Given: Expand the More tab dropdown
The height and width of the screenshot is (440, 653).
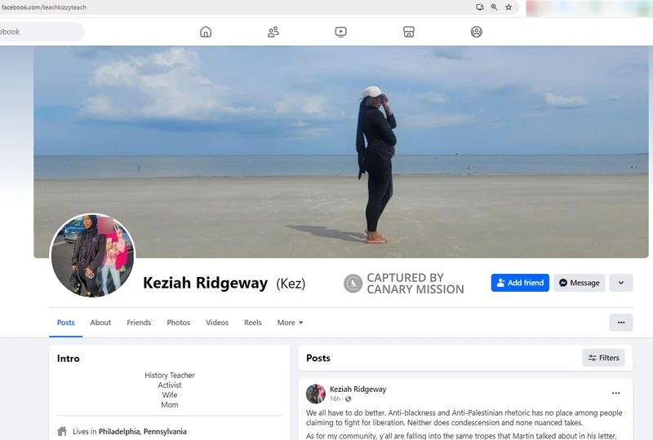Looking at the screenshot, I should click(x=291, y=323).
